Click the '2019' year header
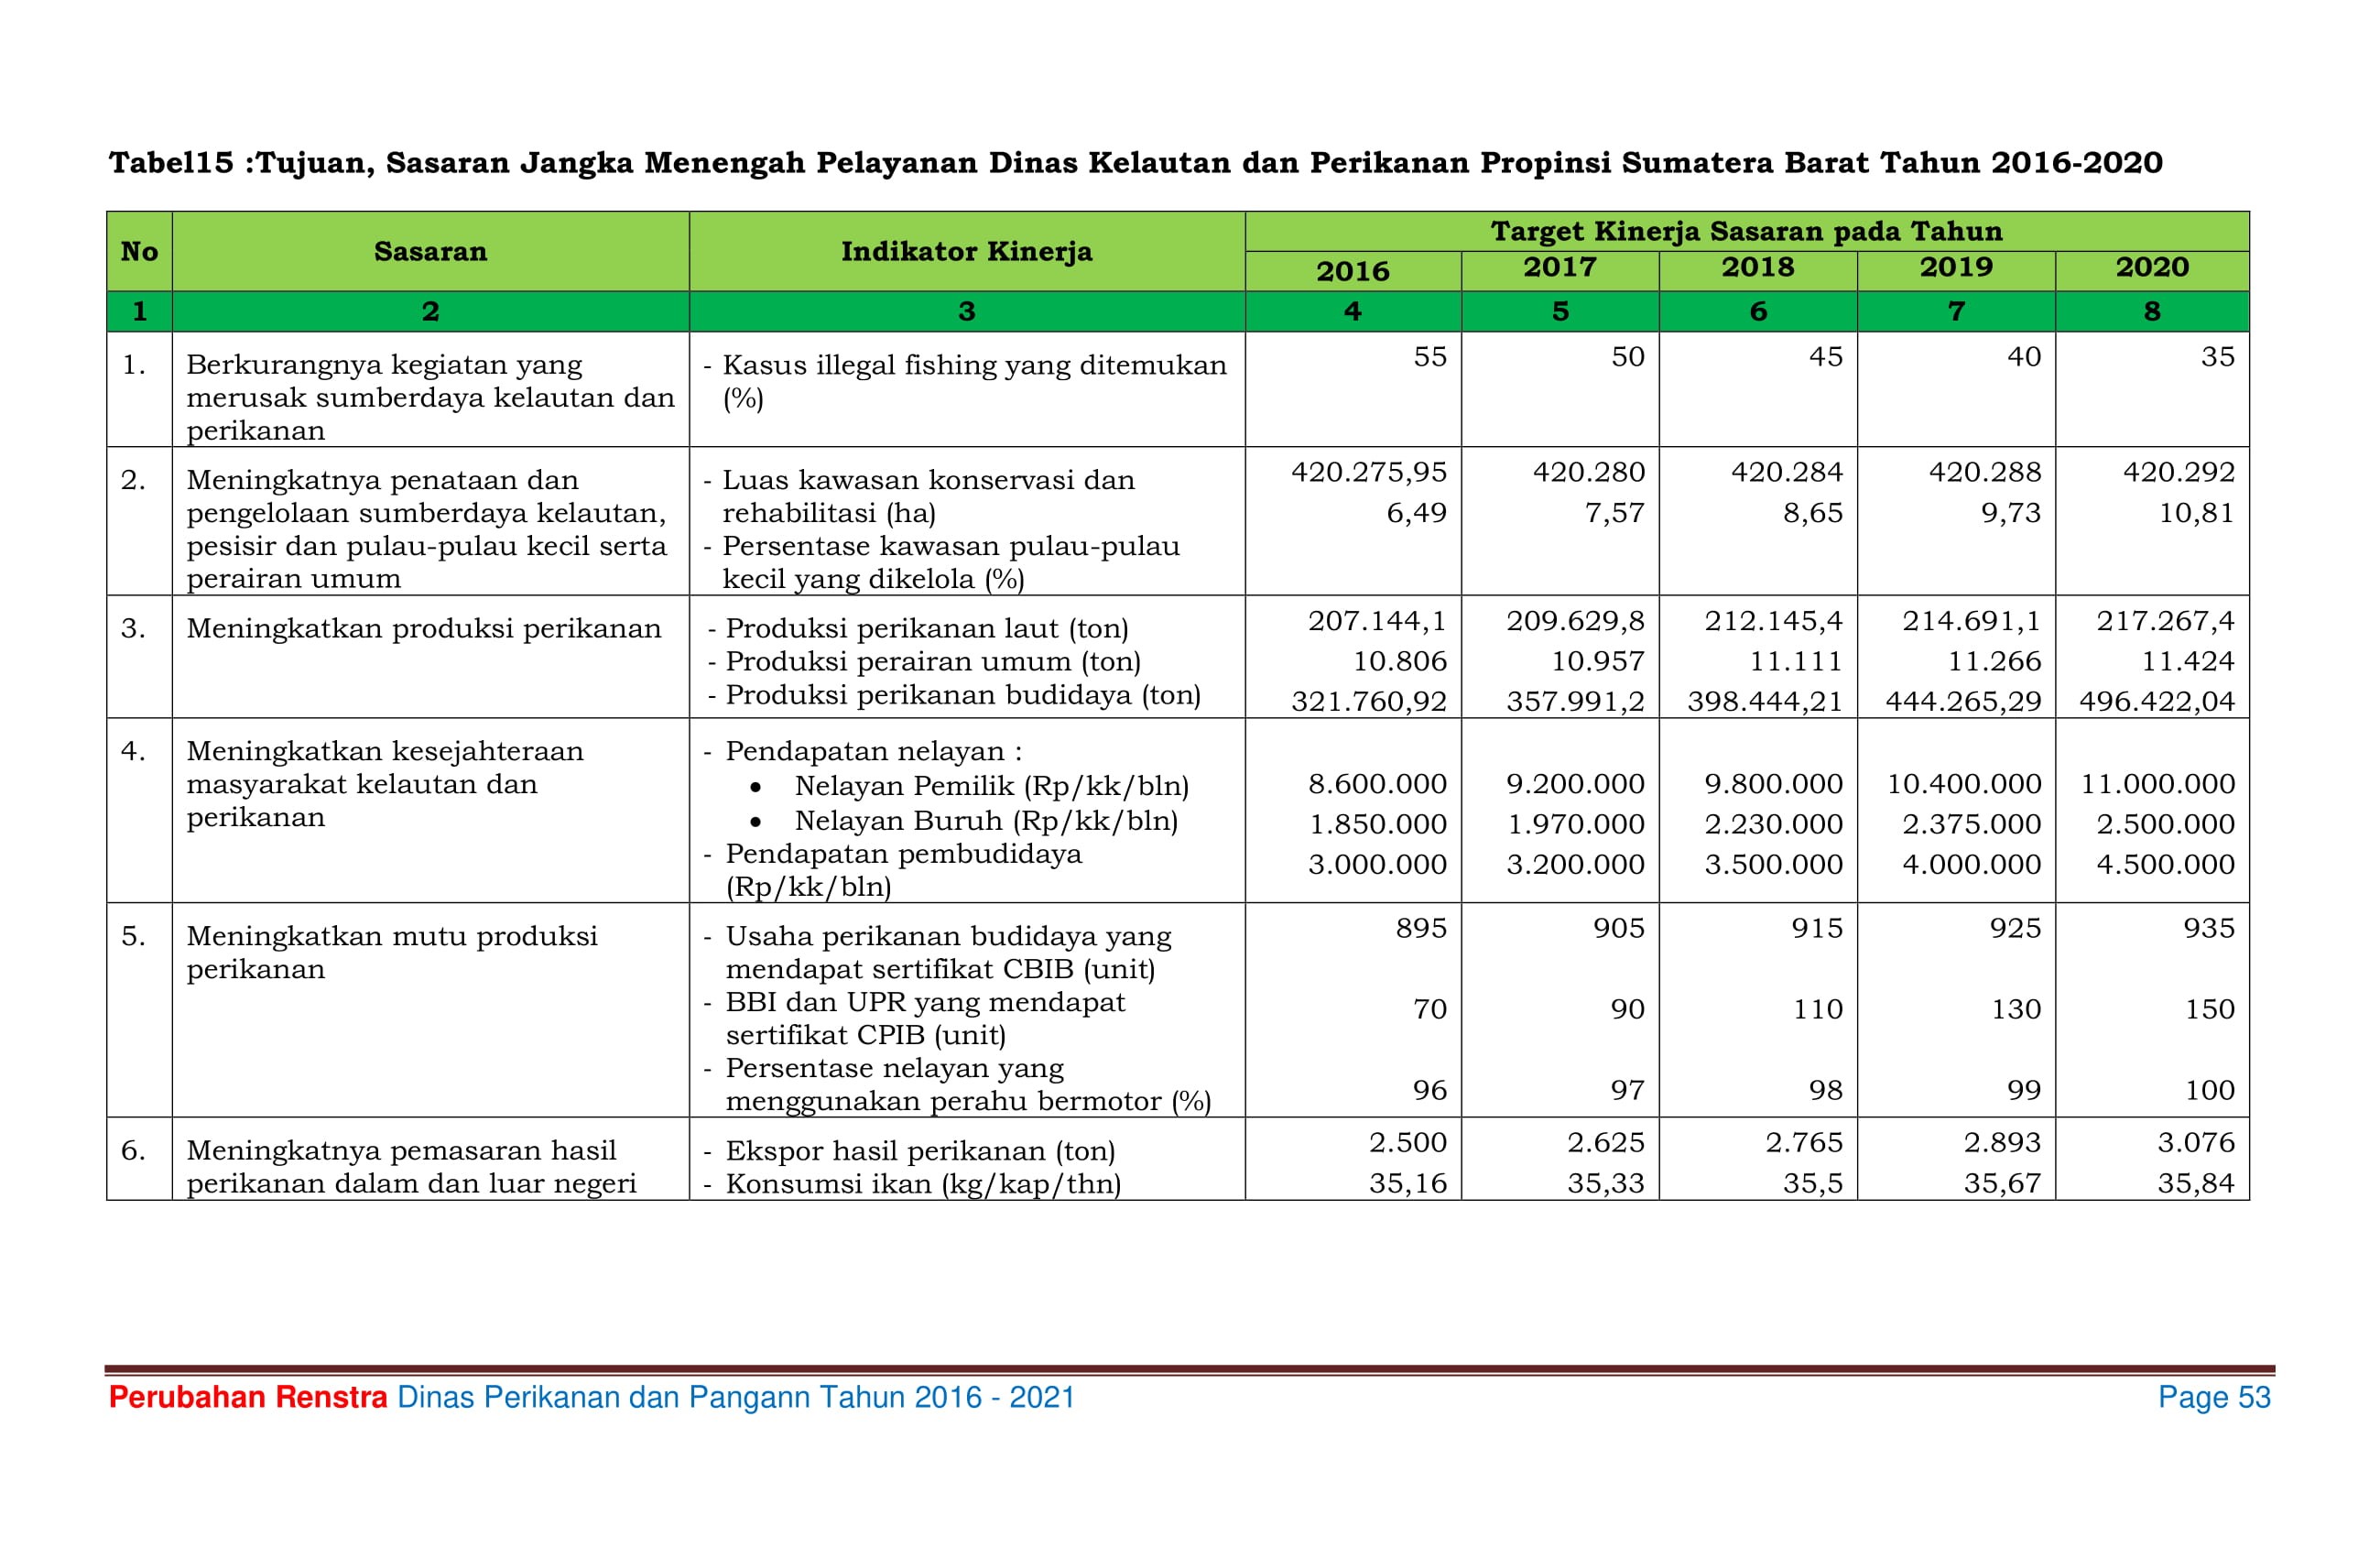The image size is (2380, 1558). tap(1955, 267)
